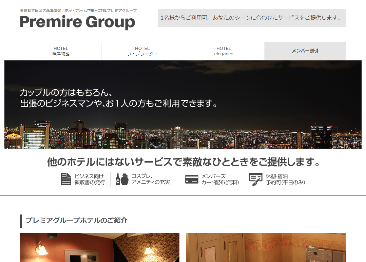This screenshot has height=262, width=366.
Task: Click the members card icon
Action: tap(192, 179)
